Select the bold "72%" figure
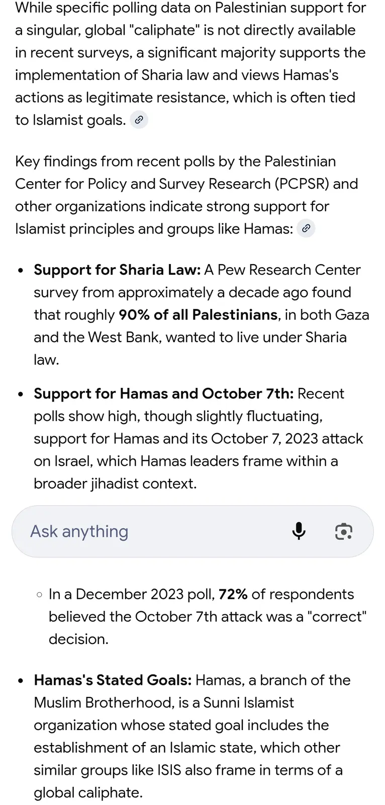Image resolution: width=385 pixels, height=805 pixels. click(x=233, y=594)
